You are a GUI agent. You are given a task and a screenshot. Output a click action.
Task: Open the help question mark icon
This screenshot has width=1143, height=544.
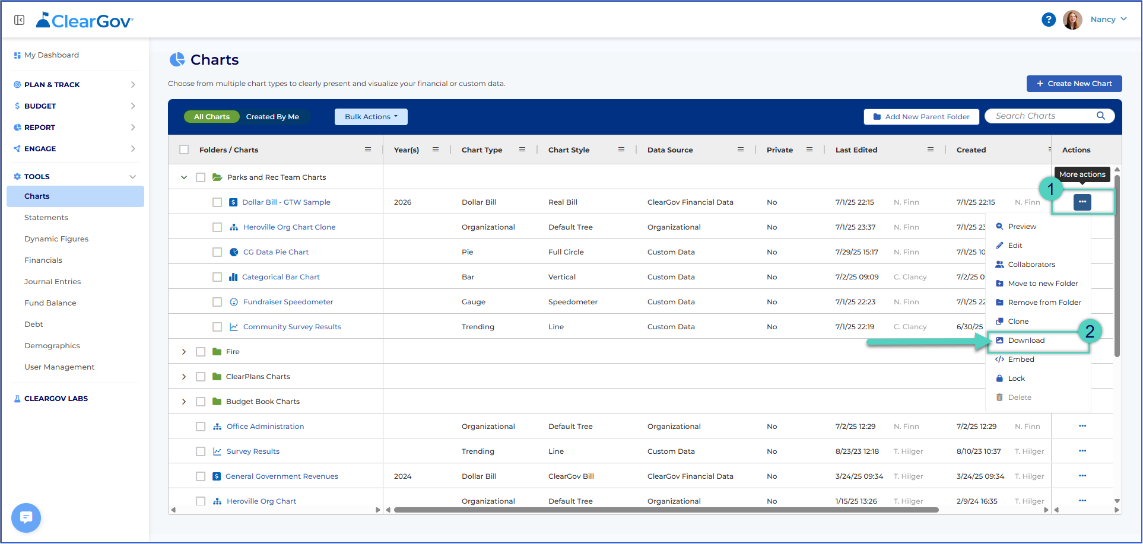[1049, 20]
